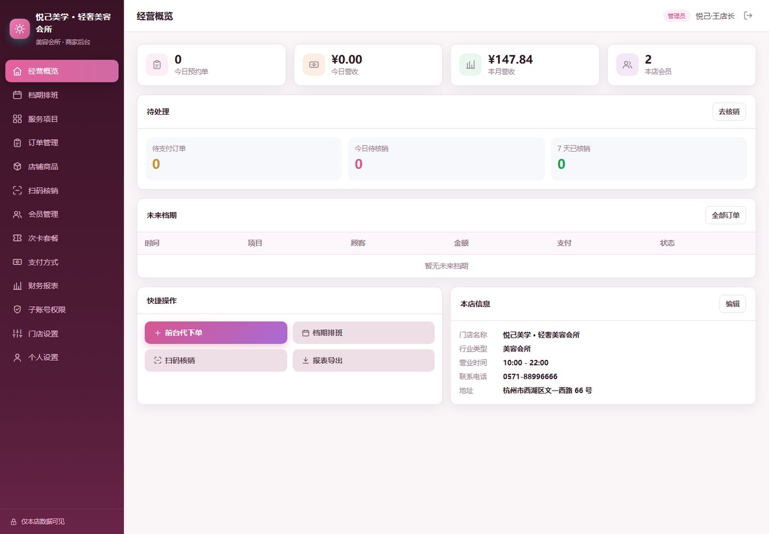
Task: Click the sun logo icon in sidebar header
Action: pos(20,29)
